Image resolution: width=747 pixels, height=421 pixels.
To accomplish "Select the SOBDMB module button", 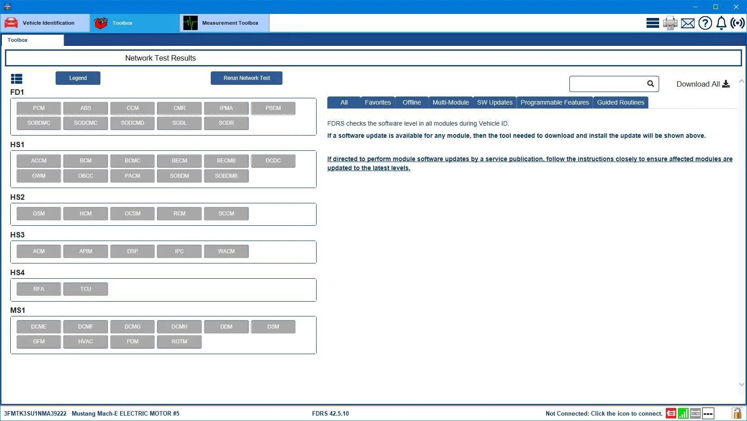I will (226, 176).
